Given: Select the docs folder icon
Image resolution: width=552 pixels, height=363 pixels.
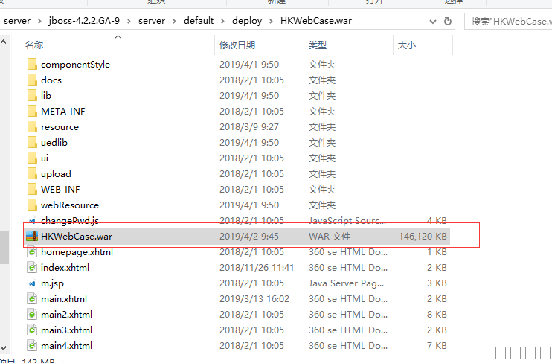Looking at the screenshot, I should tap(32, 80).
